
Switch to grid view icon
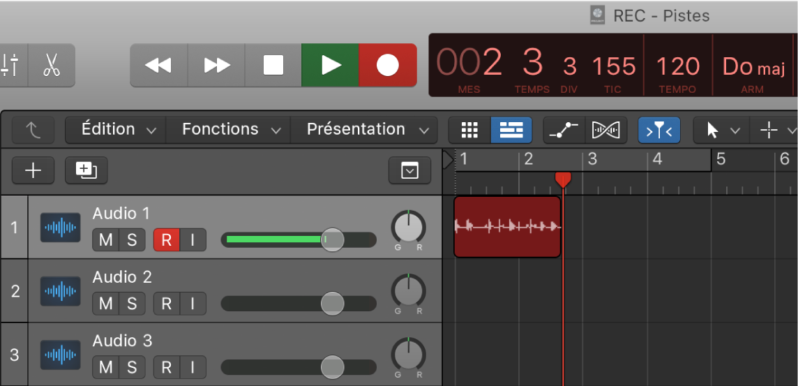point(469,130)
